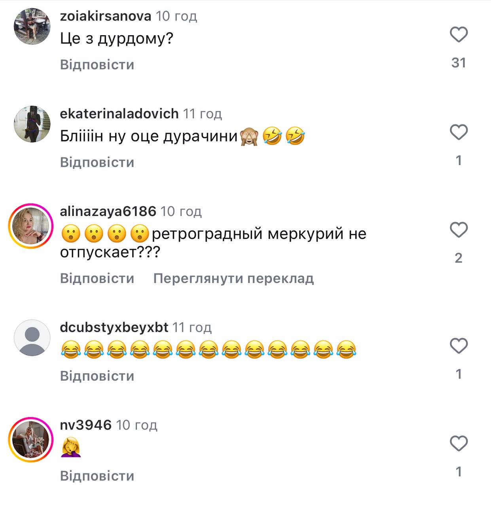Open zoiakirsanova's profile picture

(x=32, y=27)
